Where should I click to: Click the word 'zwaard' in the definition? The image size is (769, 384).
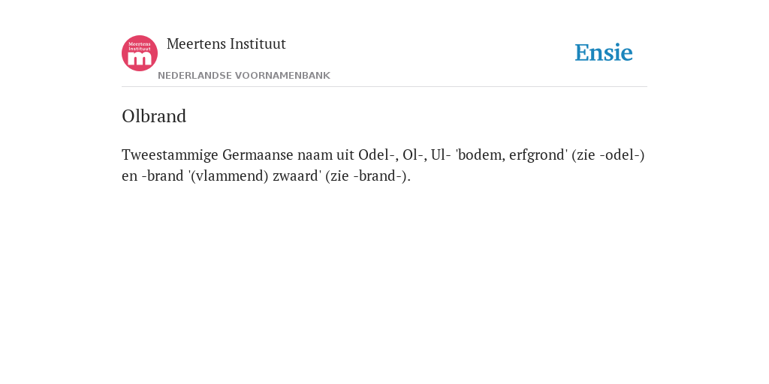point(297,175)
